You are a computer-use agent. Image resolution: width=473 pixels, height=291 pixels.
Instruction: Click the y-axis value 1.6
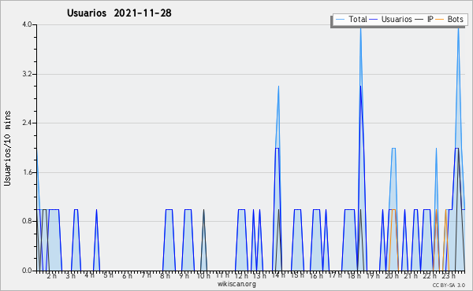pyautogui.click(x=27, y=172)
